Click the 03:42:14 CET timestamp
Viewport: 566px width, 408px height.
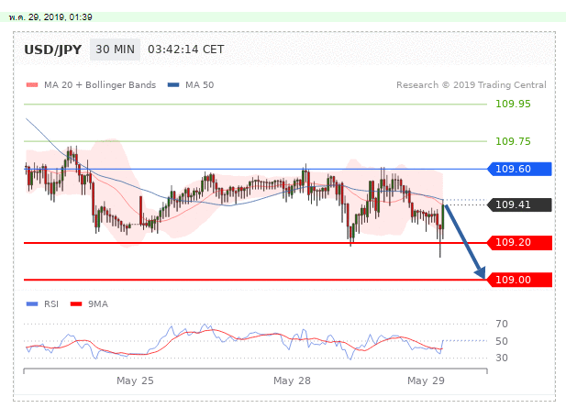[186, 50]
